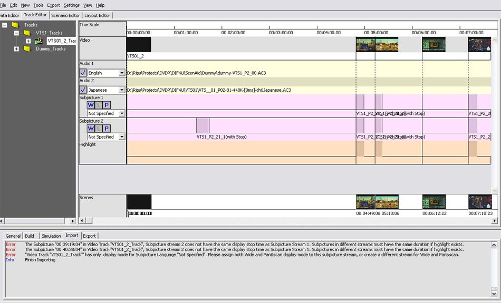The width and height of the screenshot is (501, 303).
Task: Switch to the Scenario Editor tab
Action: tap(65, 15)
